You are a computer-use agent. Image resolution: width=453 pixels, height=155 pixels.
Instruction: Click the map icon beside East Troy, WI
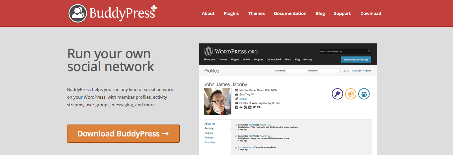(236, 94)
